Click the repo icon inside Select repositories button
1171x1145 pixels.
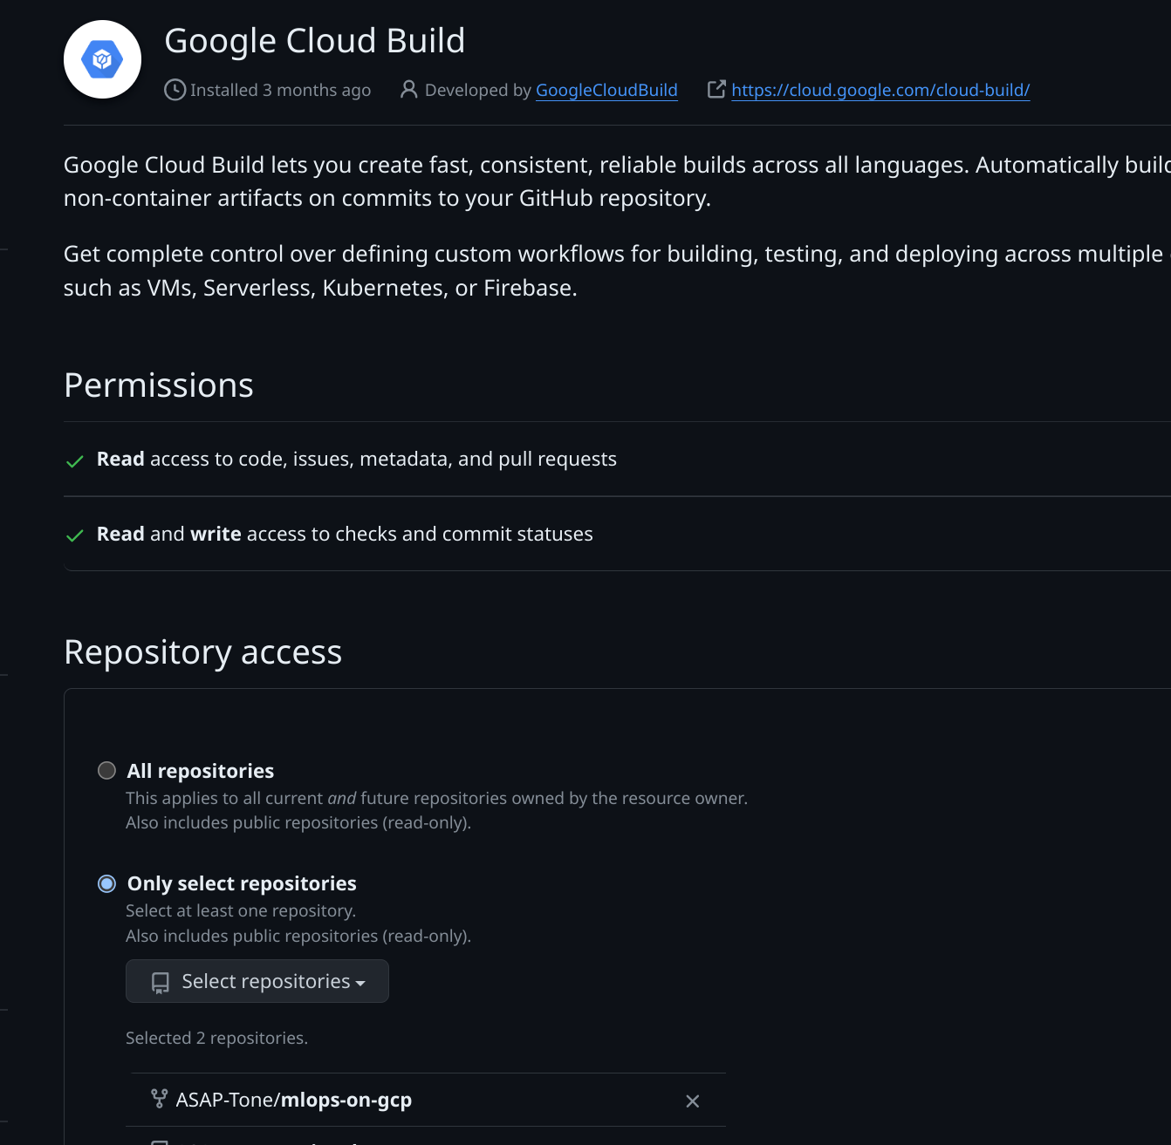click(x=161, y=983)
